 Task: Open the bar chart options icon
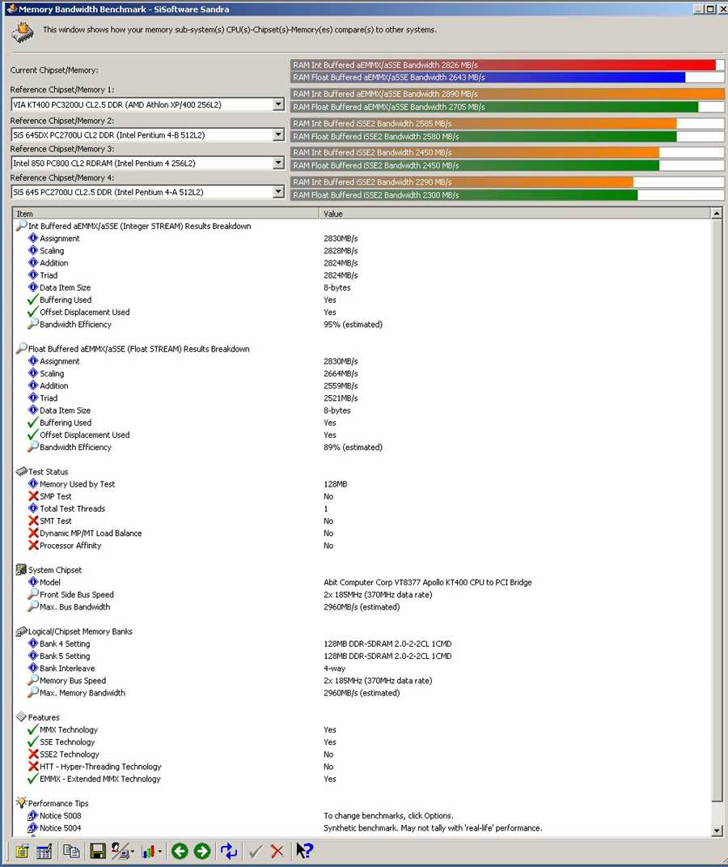[150, 851]
